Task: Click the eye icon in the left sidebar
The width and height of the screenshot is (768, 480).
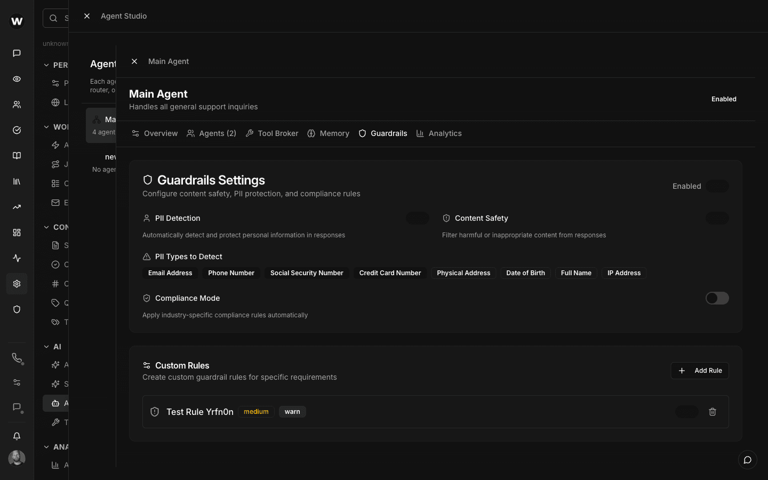Action: click(17, 79)
